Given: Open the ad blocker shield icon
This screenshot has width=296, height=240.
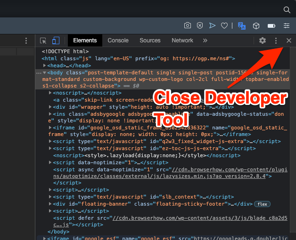Looking at the screenshot, I should pos(200,25).
